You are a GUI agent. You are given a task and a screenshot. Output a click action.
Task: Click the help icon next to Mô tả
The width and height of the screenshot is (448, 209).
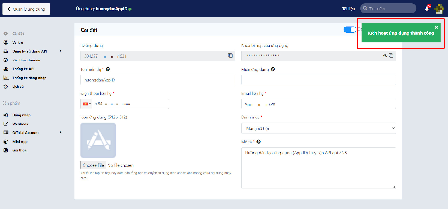point(259,142)
